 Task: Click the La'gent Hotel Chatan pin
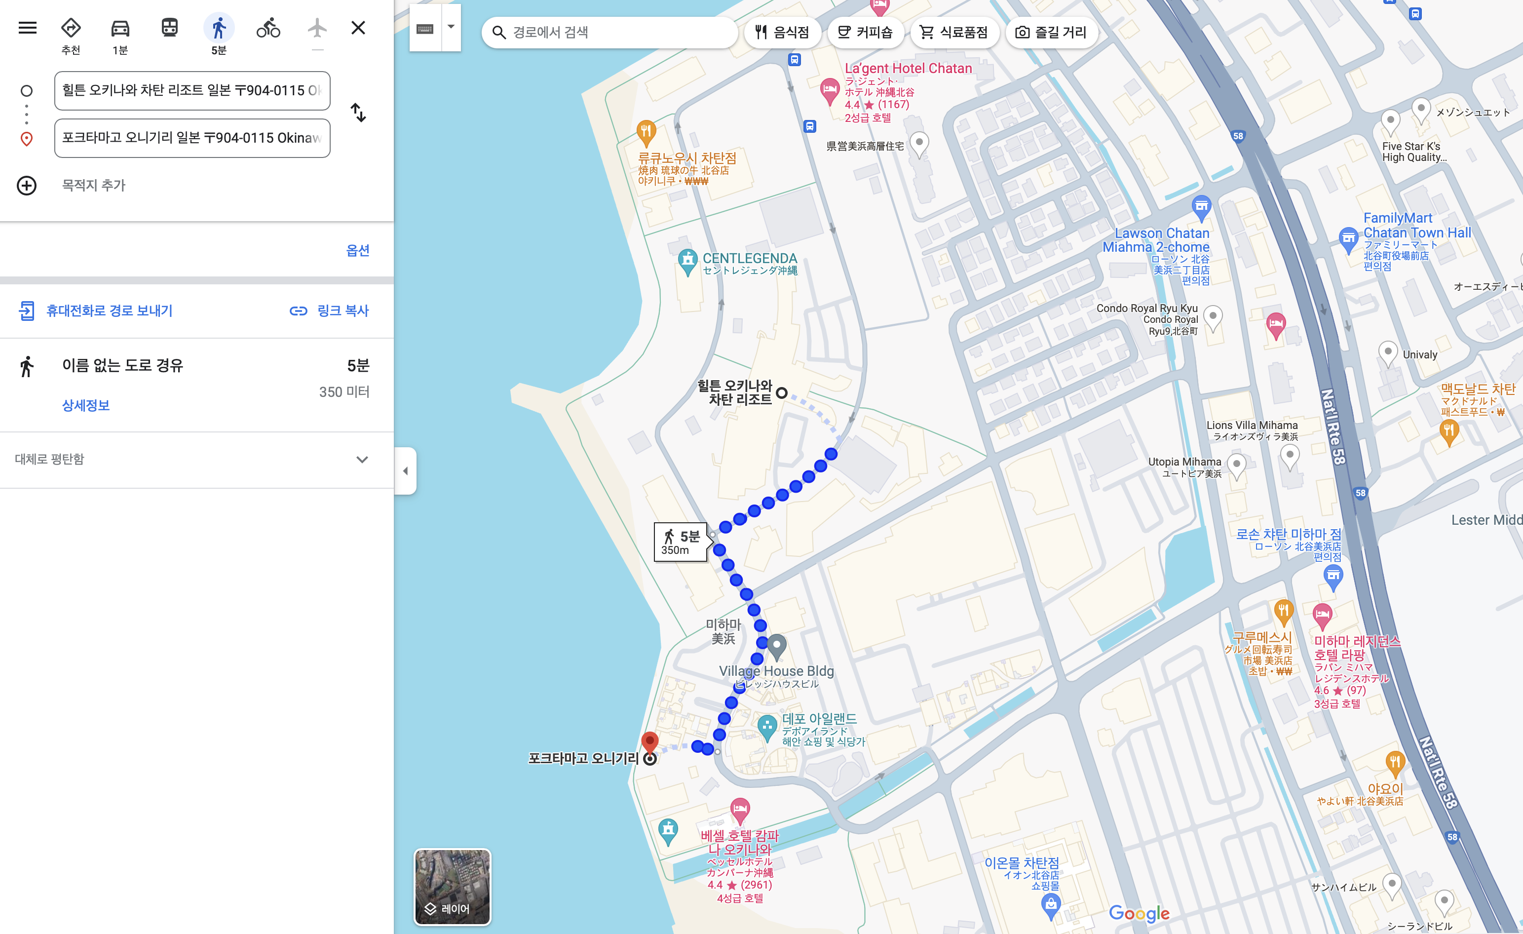(830, 90)
